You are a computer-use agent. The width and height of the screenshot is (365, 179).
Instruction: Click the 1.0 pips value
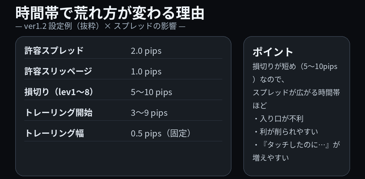[x=146, y=71]
